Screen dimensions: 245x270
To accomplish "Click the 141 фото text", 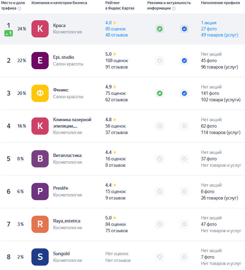I will 210,93.
